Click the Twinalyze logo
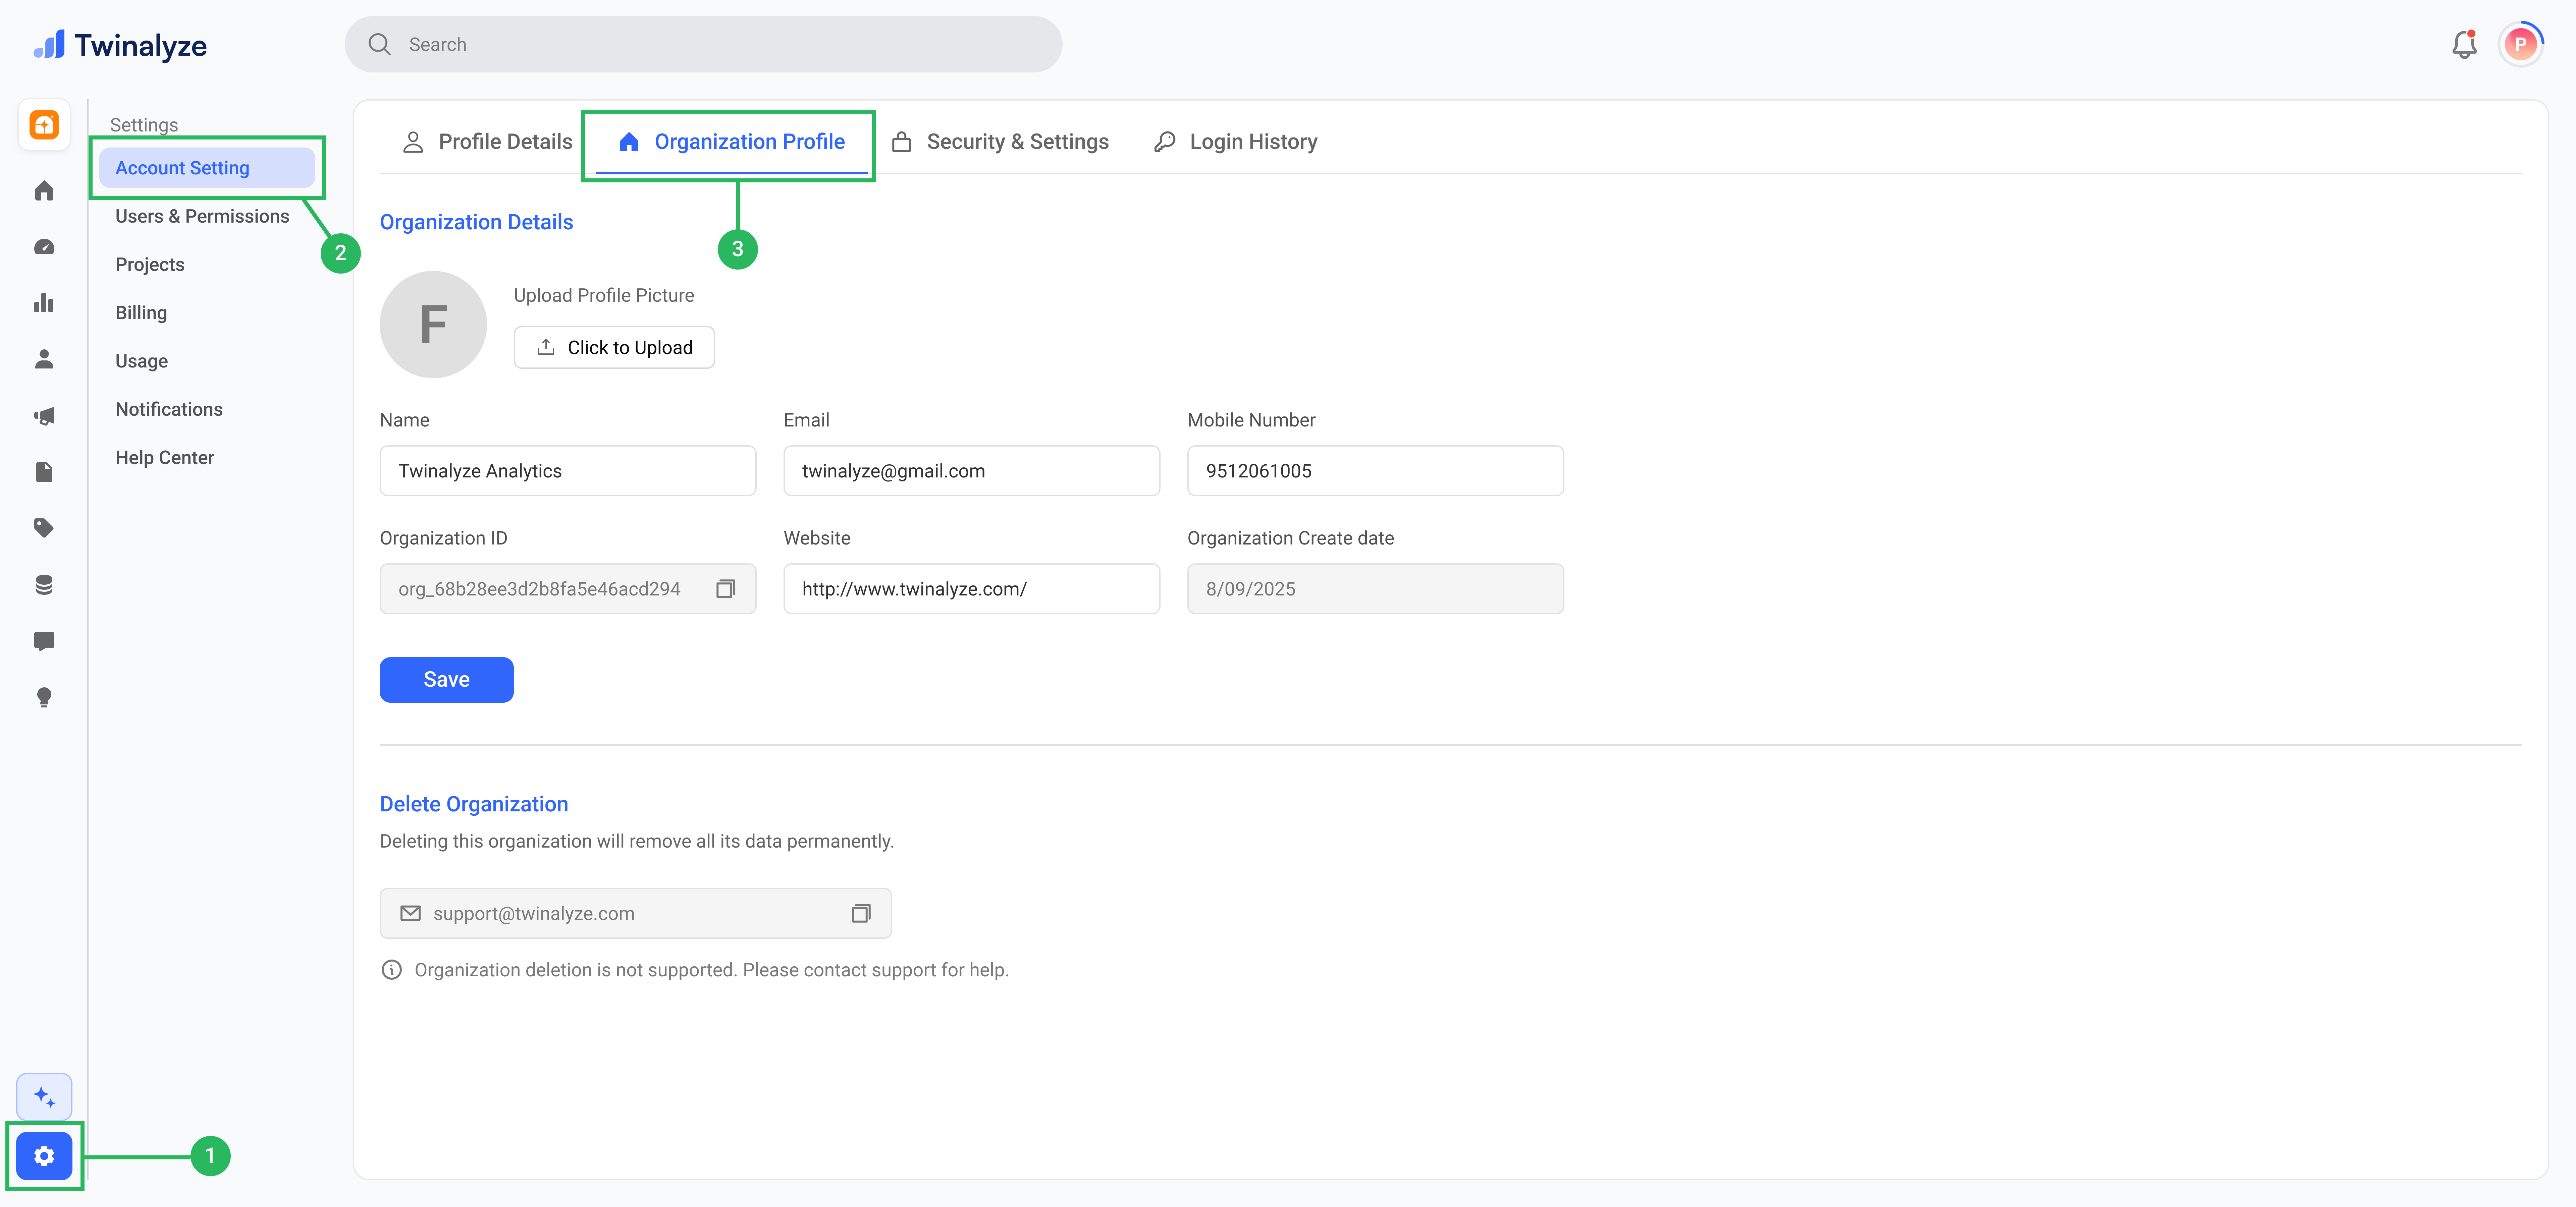Image resolution: width=2576 pixels, height=1207 pixels. coord(120,45)
